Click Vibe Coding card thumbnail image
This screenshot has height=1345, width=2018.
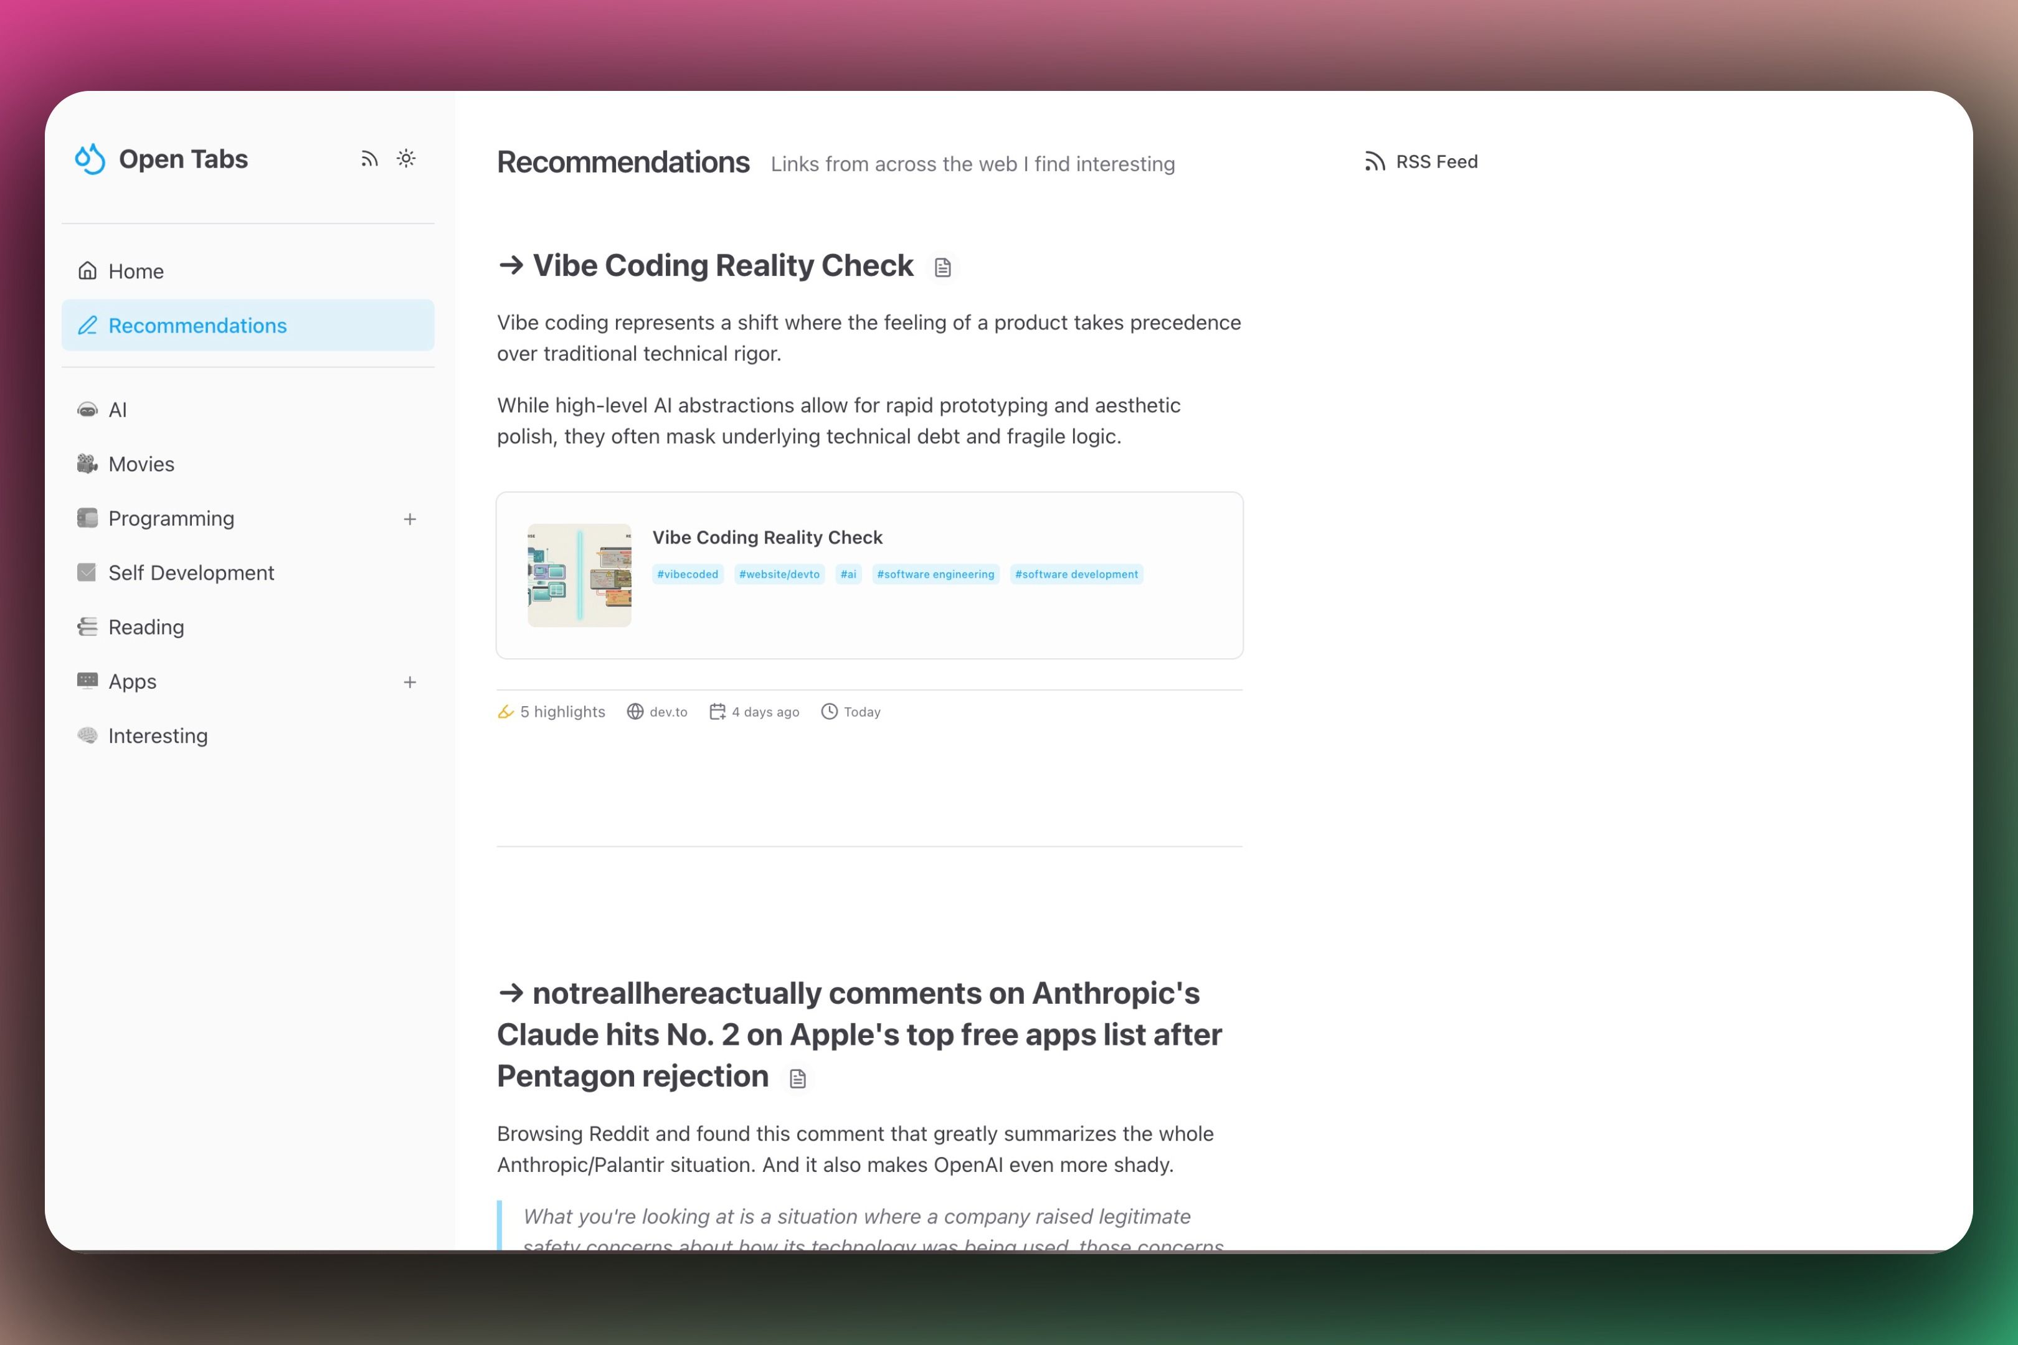click(x=579, y=575)
